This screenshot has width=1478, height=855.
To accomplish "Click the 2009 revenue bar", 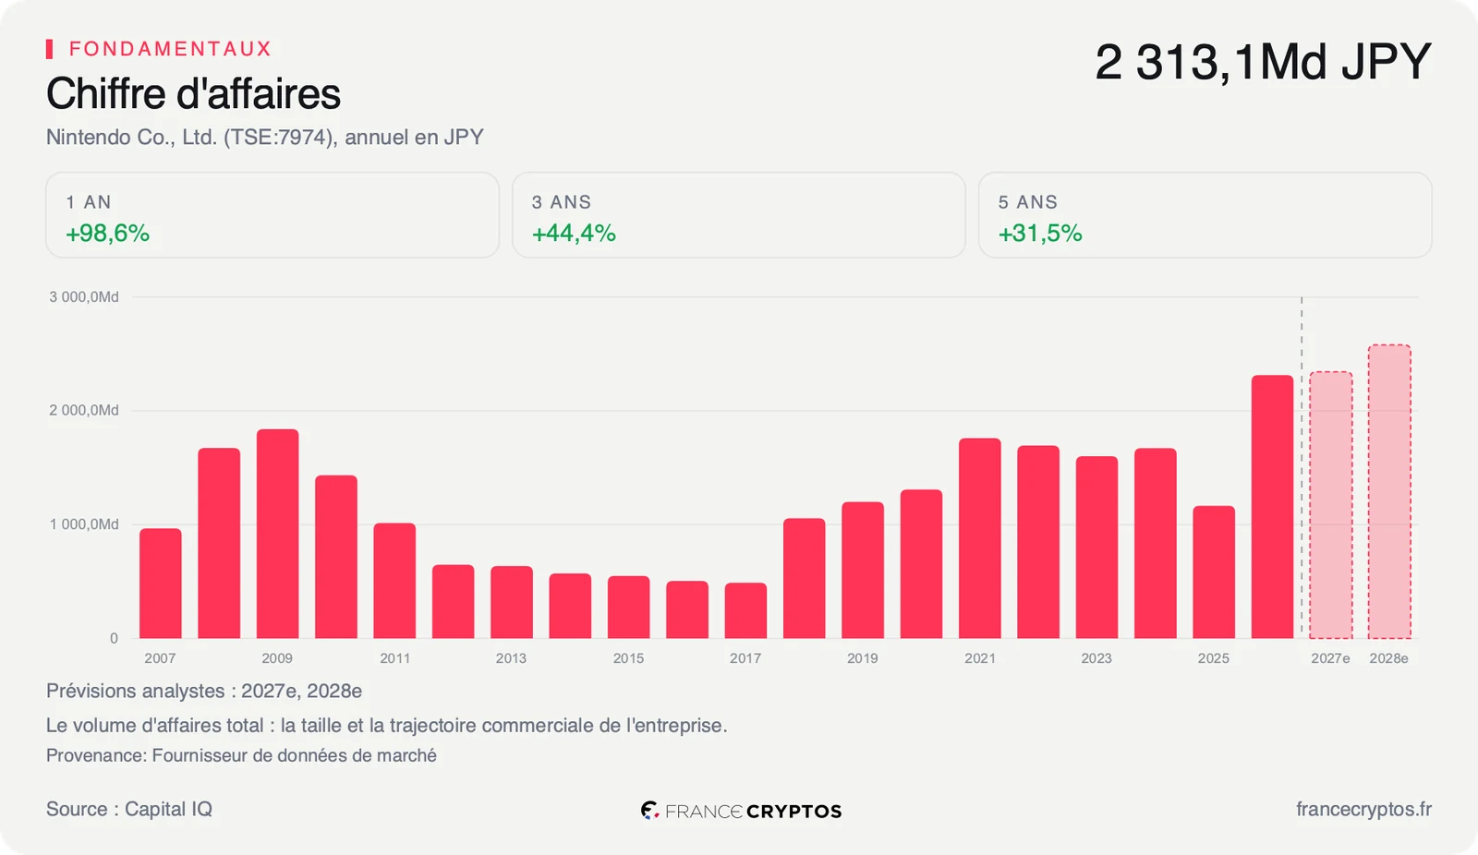I will pos(278,534).
